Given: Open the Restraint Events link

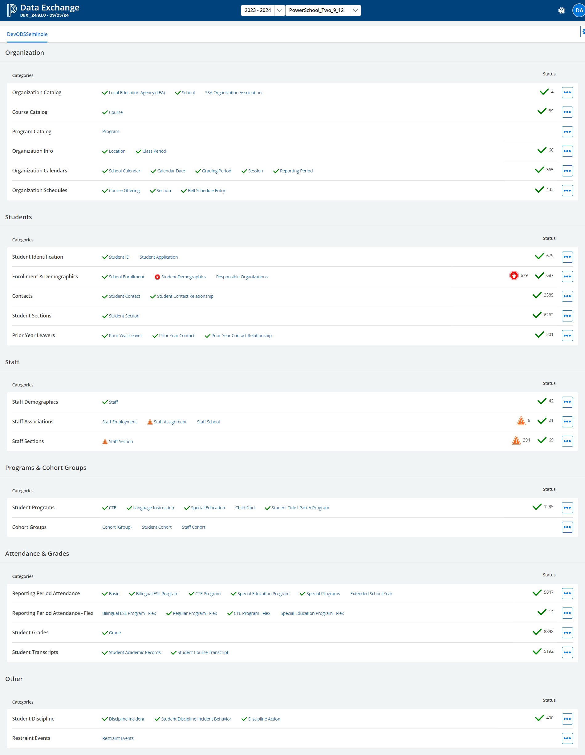Looking at the screenshot, I should point(118,738).
